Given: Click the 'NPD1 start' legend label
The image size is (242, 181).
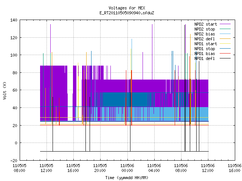Looking at the screenshot, I should pos(206,44).
